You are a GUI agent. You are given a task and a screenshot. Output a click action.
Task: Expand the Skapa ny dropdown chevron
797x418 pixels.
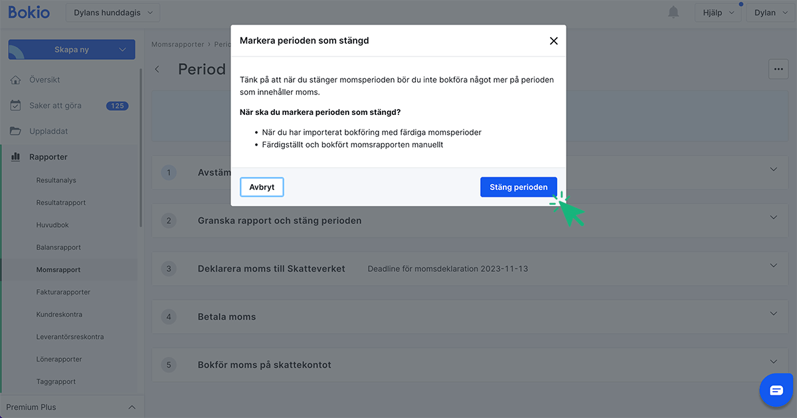click(122, 49)
